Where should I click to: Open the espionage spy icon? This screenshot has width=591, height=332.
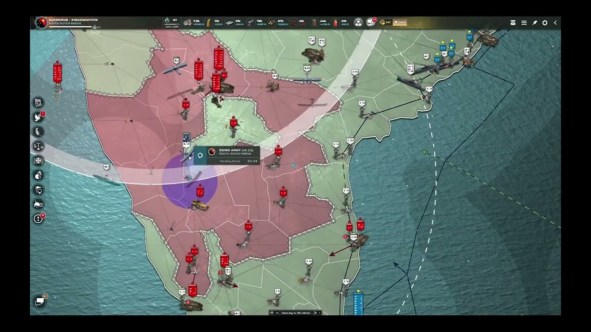click(x=38, y=175)
